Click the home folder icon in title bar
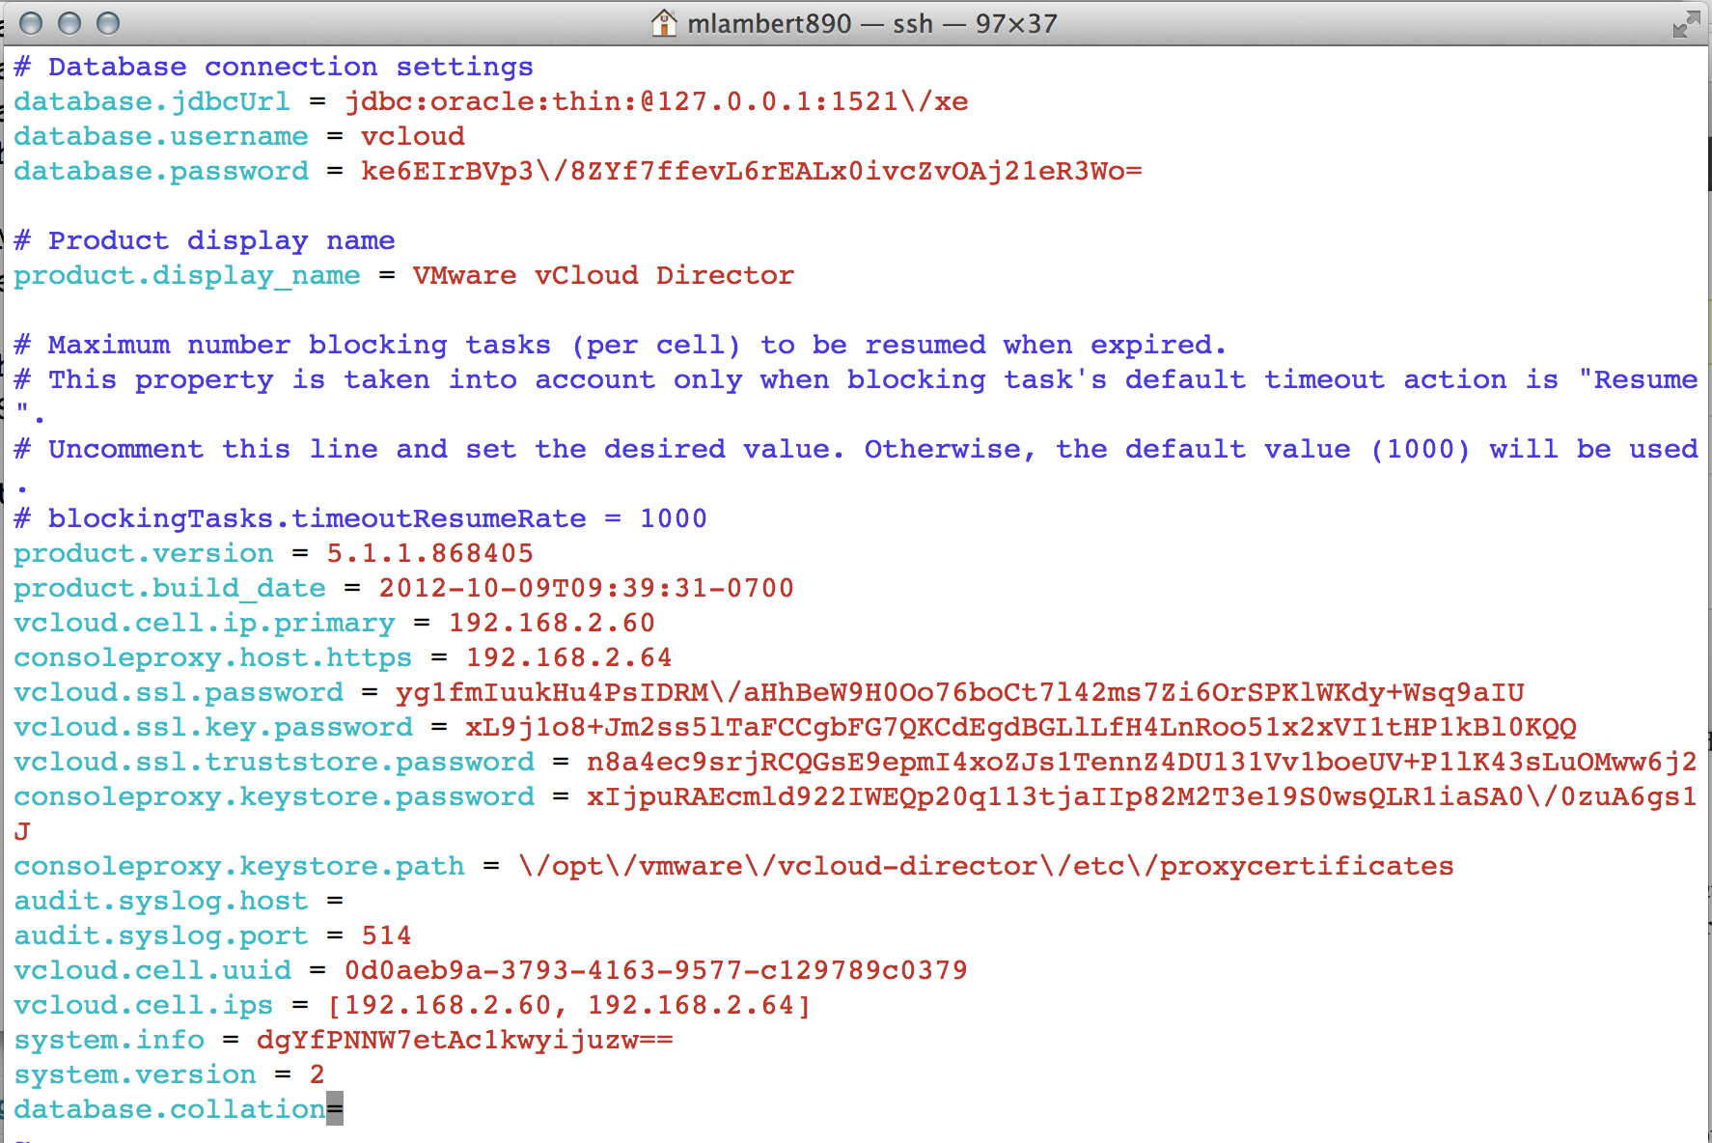The width and height of the screenshot is (1712, 1143). pyautogui.click(x=664, y=22)
